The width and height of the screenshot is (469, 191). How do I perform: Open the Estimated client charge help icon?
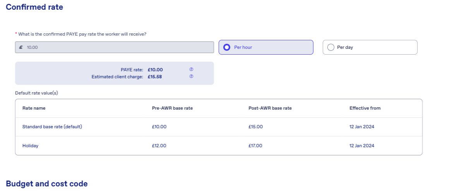pyautogui.click(x=191, y=76)
